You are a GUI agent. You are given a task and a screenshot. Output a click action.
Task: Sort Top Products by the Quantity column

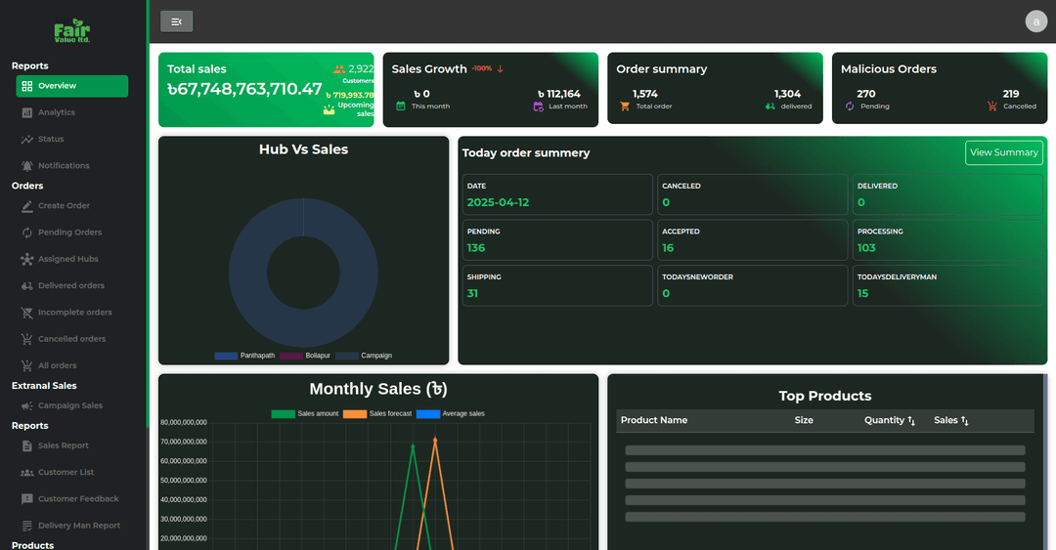coord(890,420)
